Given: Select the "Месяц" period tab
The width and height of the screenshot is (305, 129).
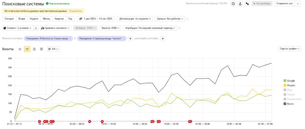Looking at the screenshot, I should click(46, 19).
